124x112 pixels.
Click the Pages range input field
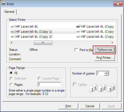coord(49,85)
